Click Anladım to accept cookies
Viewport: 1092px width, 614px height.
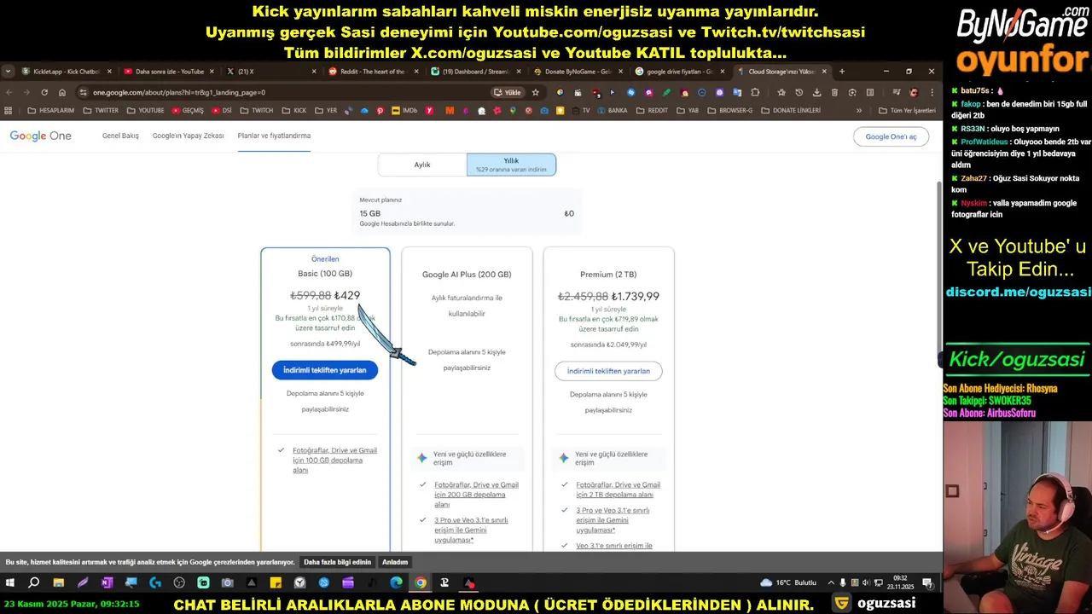(x=395, y=562)
